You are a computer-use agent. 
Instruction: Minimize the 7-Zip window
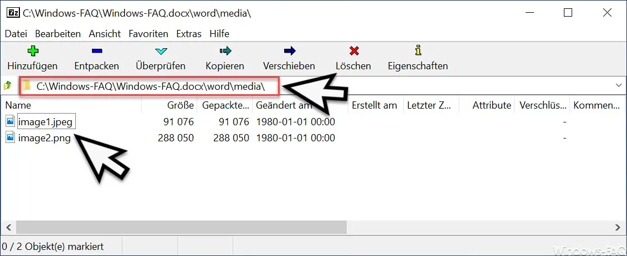(x=529, y=13)
